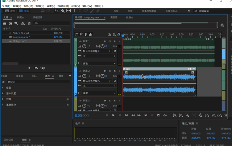Click the blue bgm clip on track 2

click(159, 82)
